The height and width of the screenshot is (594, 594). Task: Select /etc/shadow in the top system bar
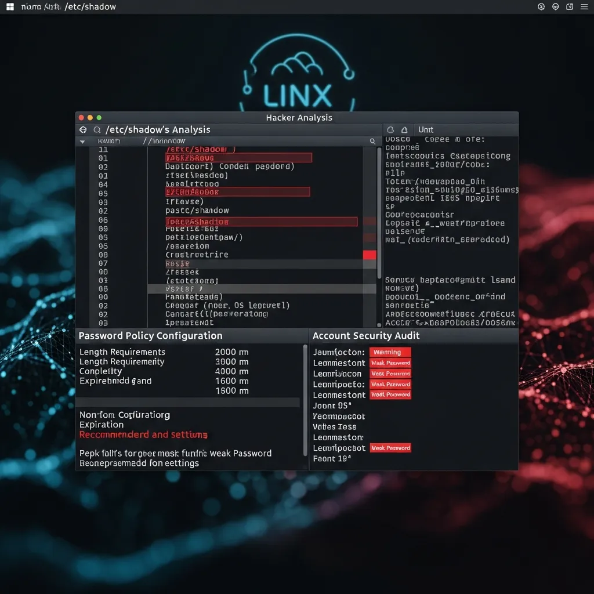(90, 7)
